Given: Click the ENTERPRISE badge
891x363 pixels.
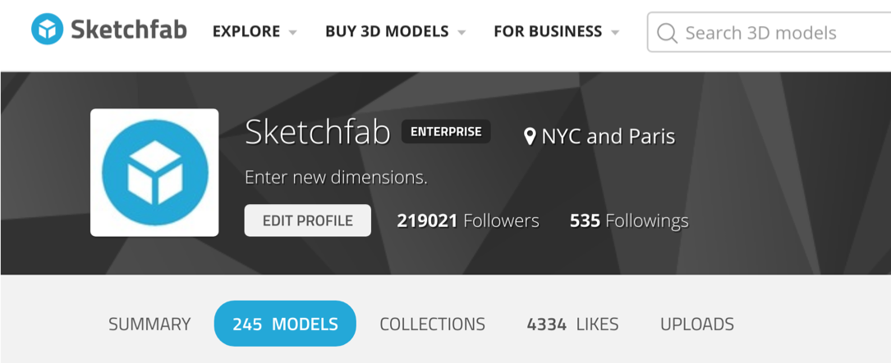Looking at the screenshot, I should pos(446,131).
